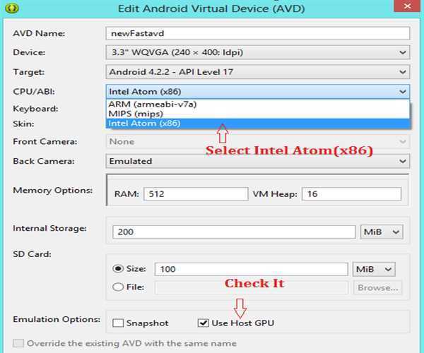
Task: Enable the Snapshot checkbox
Action: click(118, 323)
